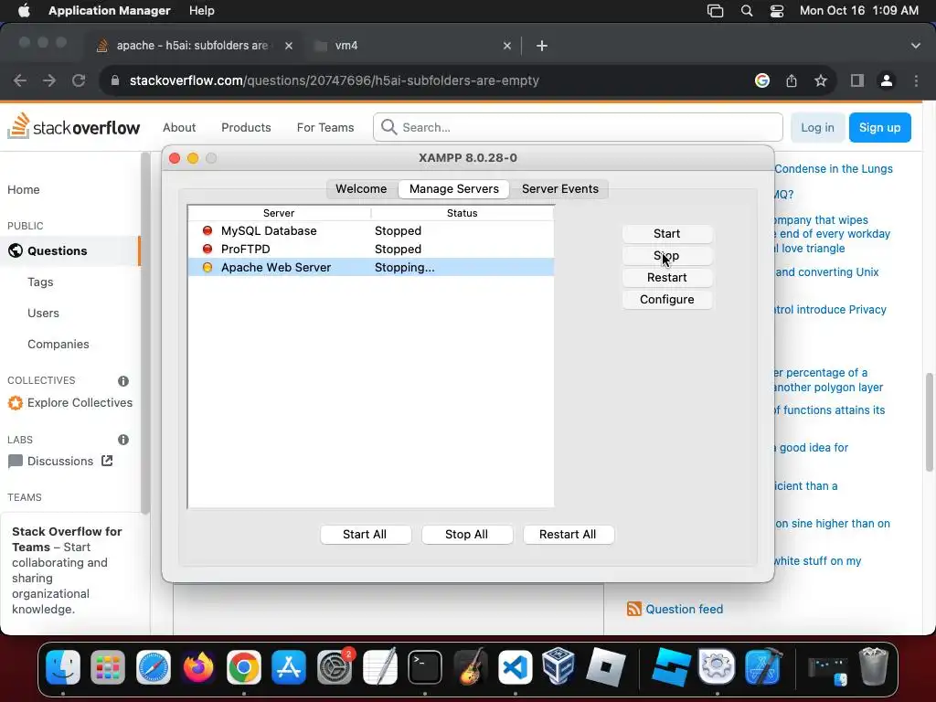
Task: Click the Stage Manager menu bar icon
Action: pyautogui.click(x=715, y=11)
